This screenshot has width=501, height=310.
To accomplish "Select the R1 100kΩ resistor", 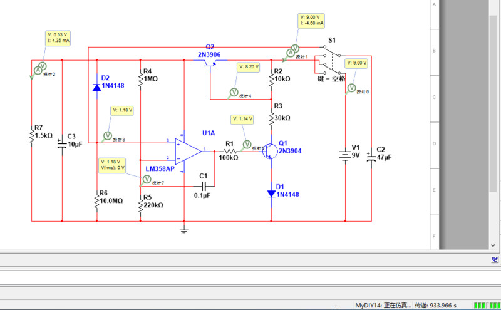I will [229, 151].
